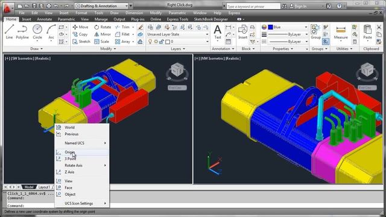The height and width of the screenshot is (217, 386).
Task: Expand the Modify panel
Action: 108,49
